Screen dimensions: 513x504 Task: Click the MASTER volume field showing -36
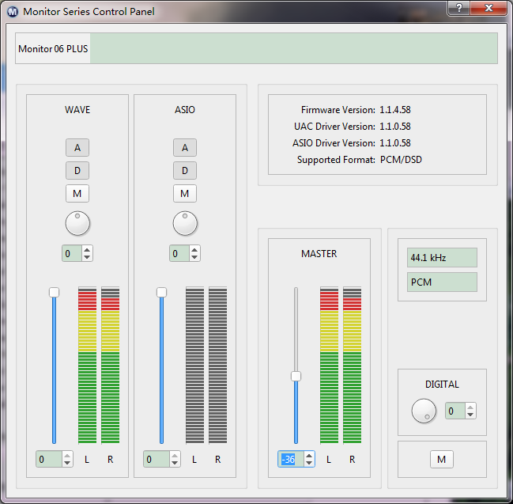point(289,459)
